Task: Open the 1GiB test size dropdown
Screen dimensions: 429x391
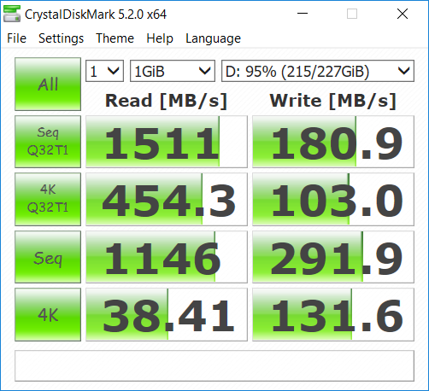Action: [173, 71]
